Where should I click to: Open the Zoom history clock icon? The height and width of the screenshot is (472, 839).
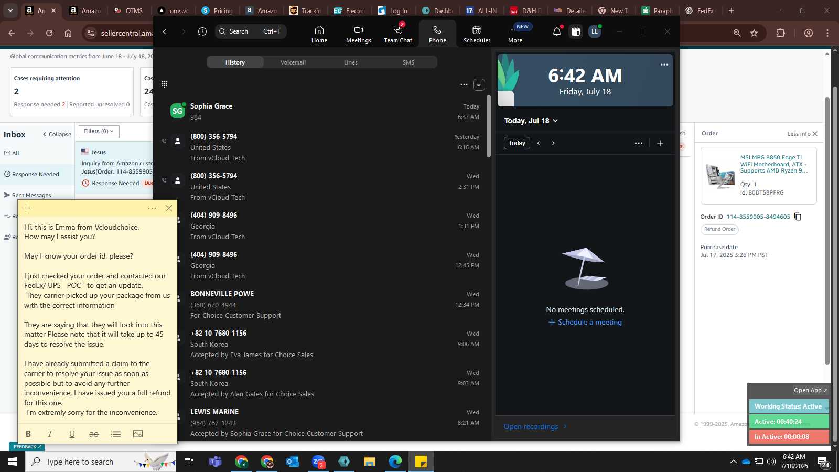point(202,31)
